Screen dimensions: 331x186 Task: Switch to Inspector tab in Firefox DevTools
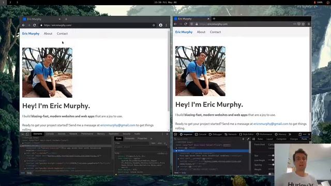tap(186, 134)
